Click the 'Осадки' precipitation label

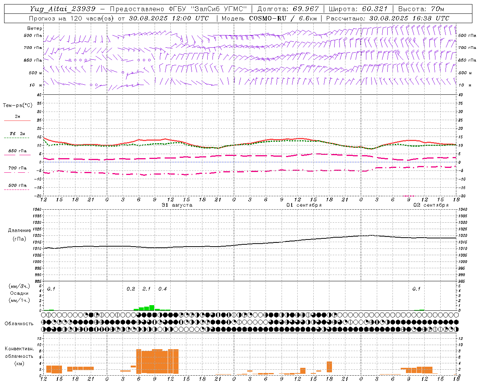click(19, 293)
